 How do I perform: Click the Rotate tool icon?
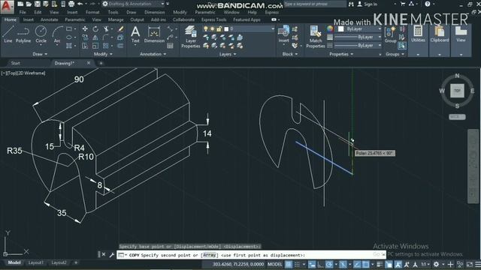95,28
